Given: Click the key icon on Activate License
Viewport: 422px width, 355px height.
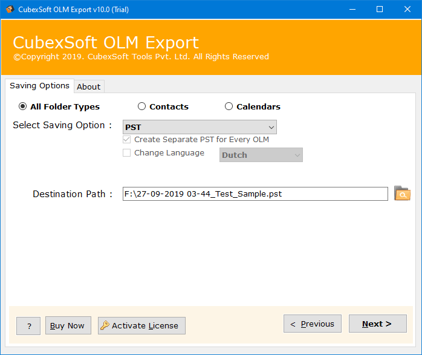Looking at the screenshot, I should point(105,325).
